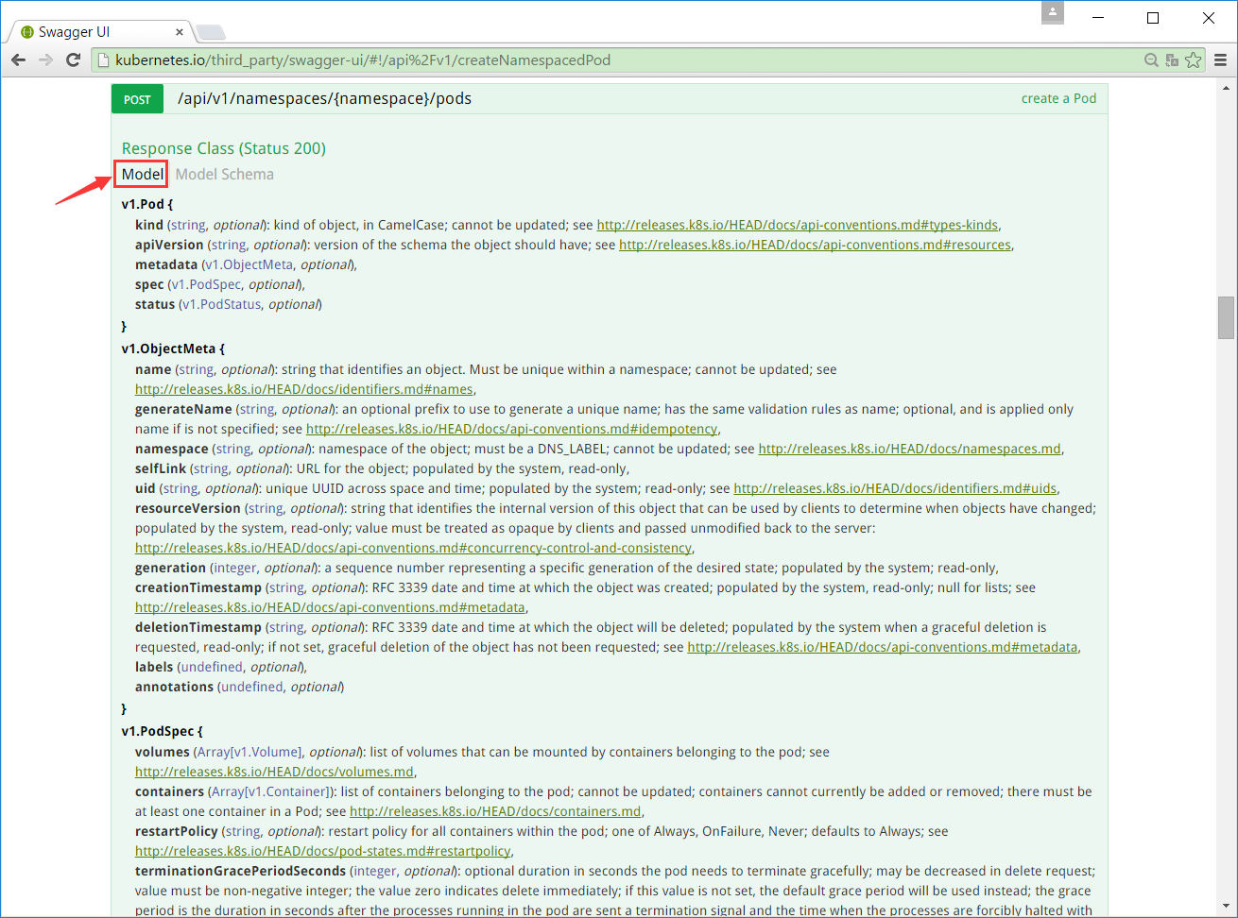Open the namespaces.md link
Image resolution: width=1238 pixels, height=918 pixels.
[x=909, y=449]
